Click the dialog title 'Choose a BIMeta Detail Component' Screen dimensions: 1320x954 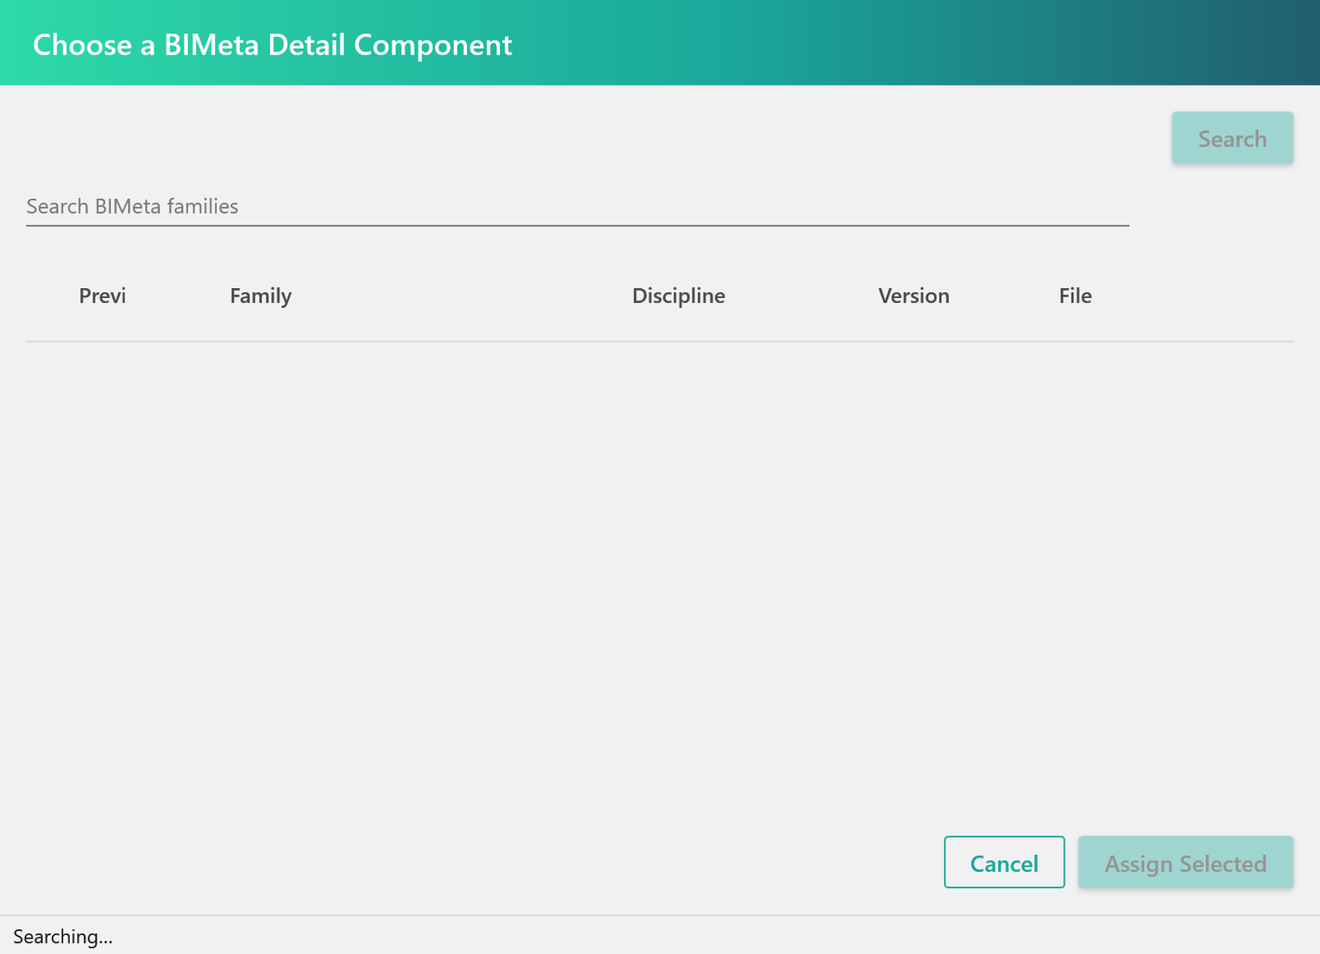(x=272, y=45)
